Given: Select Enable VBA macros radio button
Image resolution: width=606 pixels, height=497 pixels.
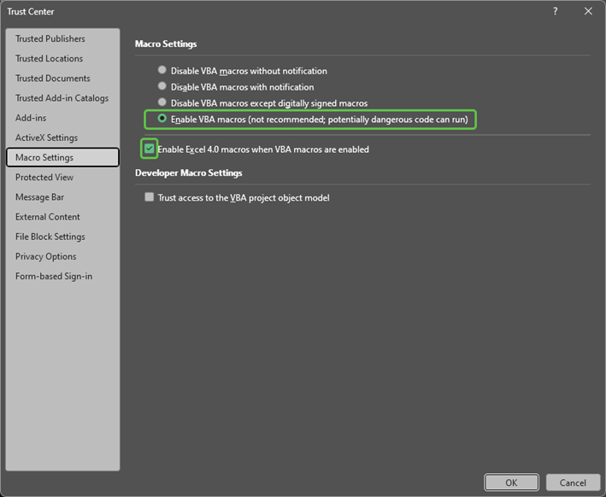Looking at the screenshot, I should point(162,120).
